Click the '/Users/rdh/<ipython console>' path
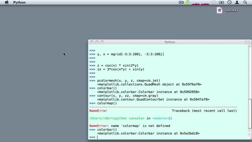252x142 pixels. (x=117, y=118)
